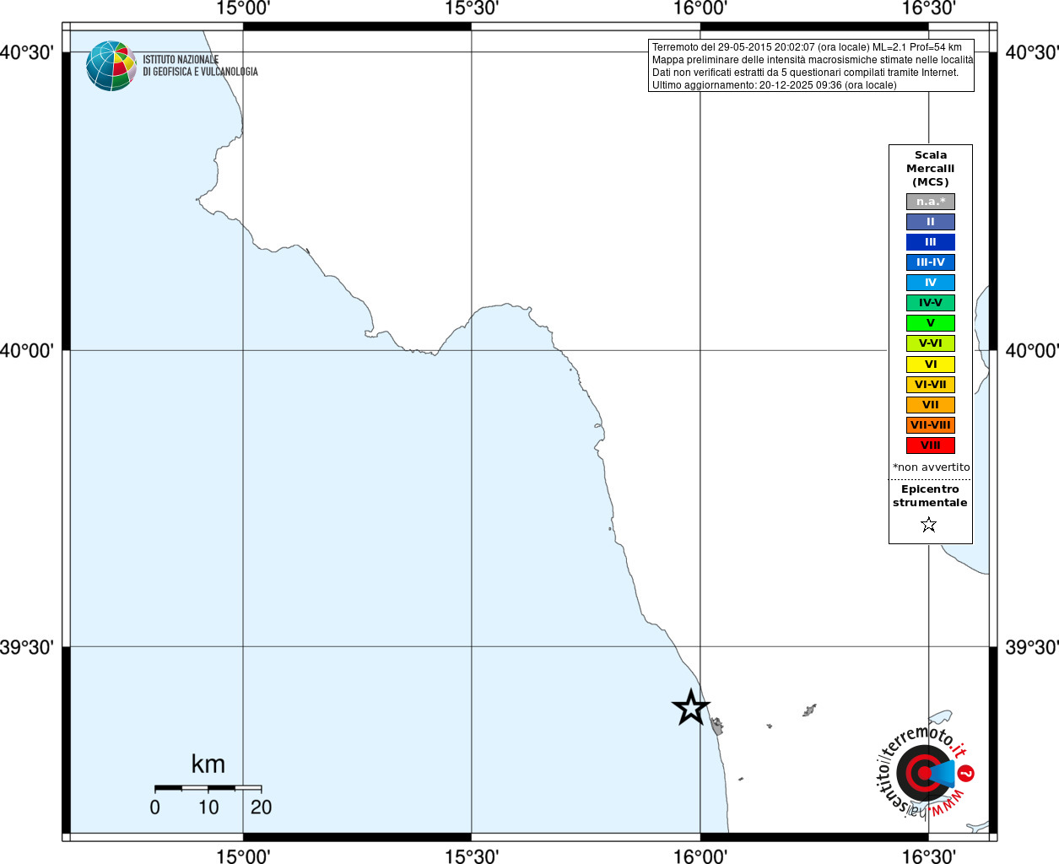Click the km scale bar
Screen dimensions: 1059x864
pyautogui.click(x=208, y=788)
